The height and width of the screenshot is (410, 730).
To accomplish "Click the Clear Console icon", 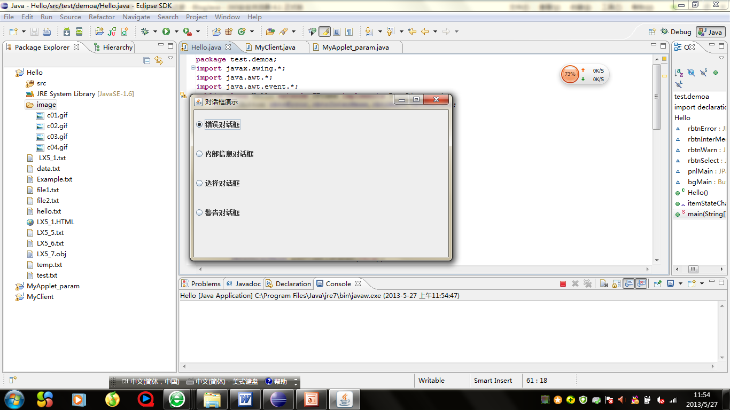I will tap(604, 283).
